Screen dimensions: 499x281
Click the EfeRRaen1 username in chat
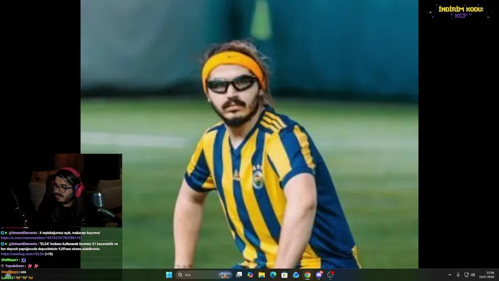tap(9, 260)
